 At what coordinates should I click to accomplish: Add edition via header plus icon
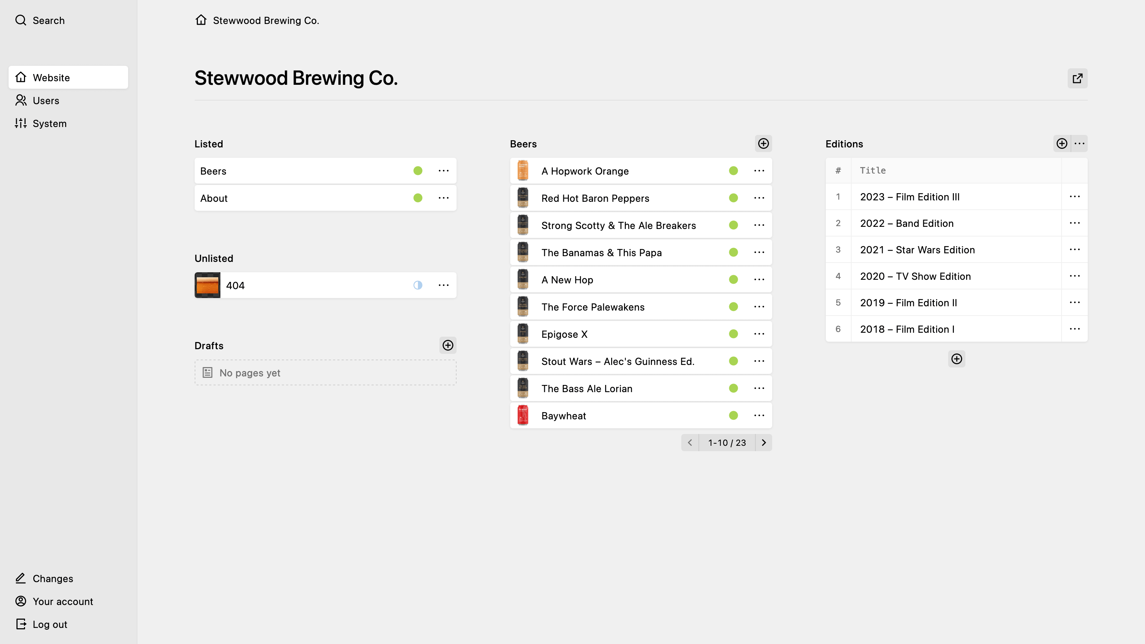(1062, 143)
